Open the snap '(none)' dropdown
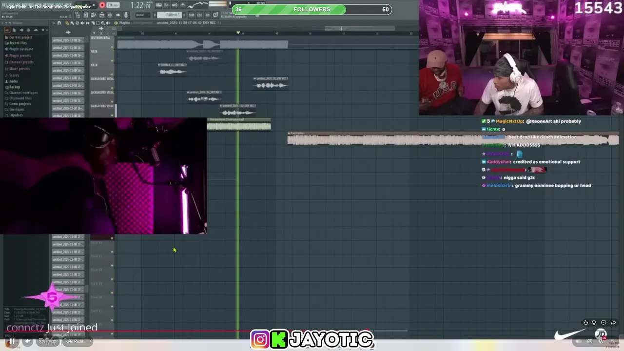Image resolution: width=624 pixels, height=351 pixels. [x=143, y=15]
